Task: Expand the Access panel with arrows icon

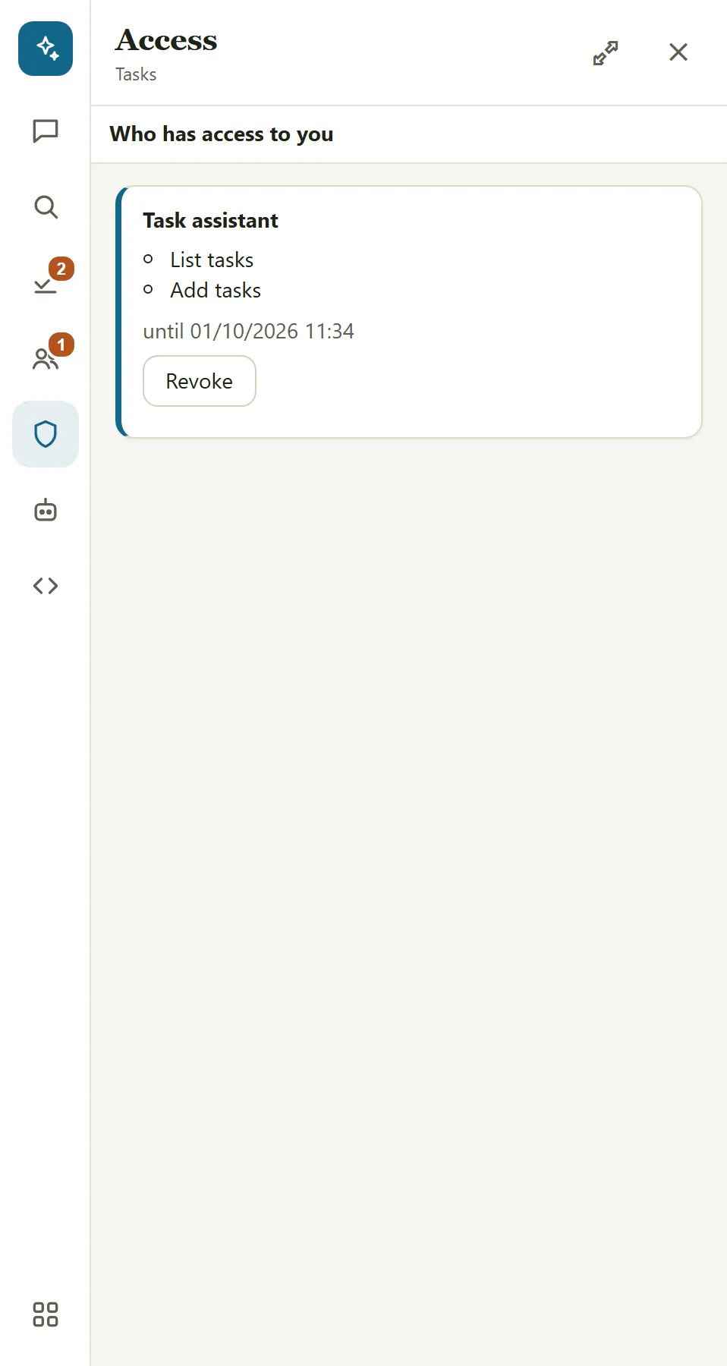Action: tap(606, 52)
